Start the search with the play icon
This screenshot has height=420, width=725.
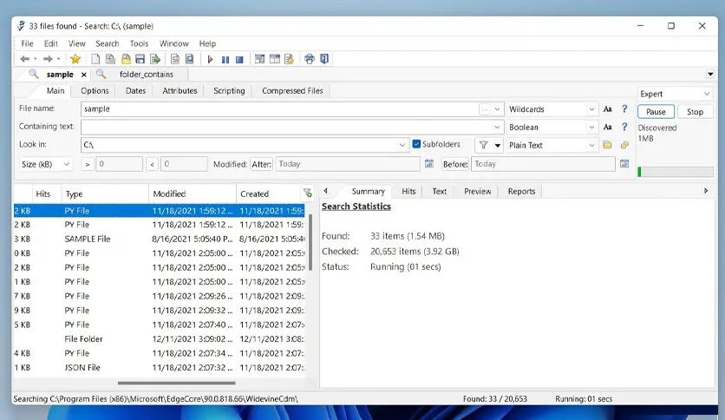pos(211,59)
